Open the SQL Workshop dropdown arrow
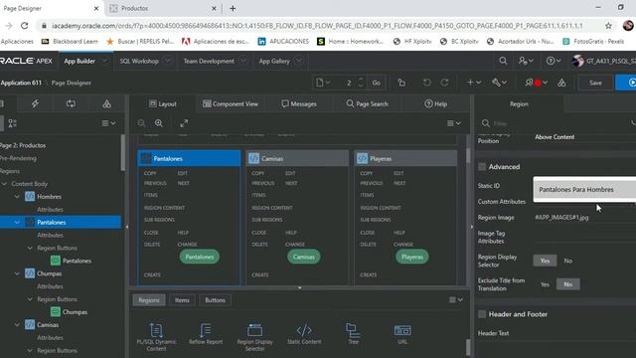The height and width of the screenshot is (358, 636). [x=168, y=61]
